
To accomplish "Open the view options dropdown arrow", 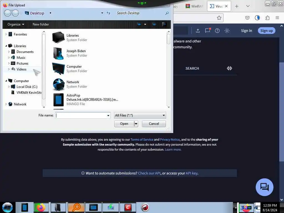I will [x=145, y=24].
